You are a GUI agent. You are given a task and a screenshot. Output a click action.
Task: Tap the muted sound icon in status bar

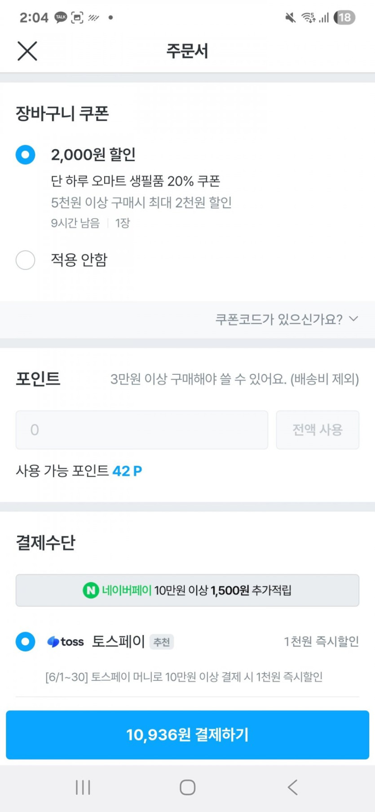(291, 18)
